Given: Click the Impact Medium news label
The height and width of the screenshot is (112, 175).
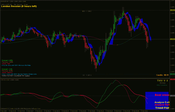Looking at the screenshot, I should click(7, 72).
